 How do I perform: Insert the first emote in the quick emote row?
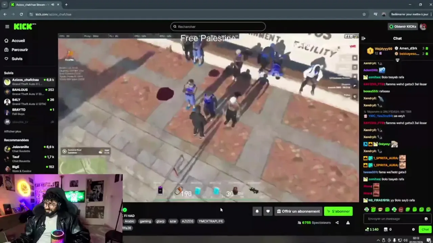tap(367, 210)
